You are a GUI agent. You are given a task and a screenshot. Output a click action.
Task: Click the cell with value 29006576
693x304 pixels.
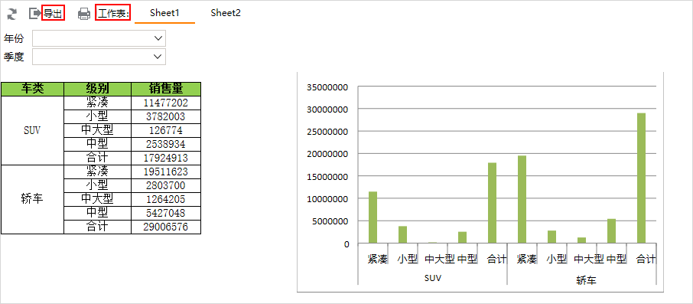click(x=166, y=227)
